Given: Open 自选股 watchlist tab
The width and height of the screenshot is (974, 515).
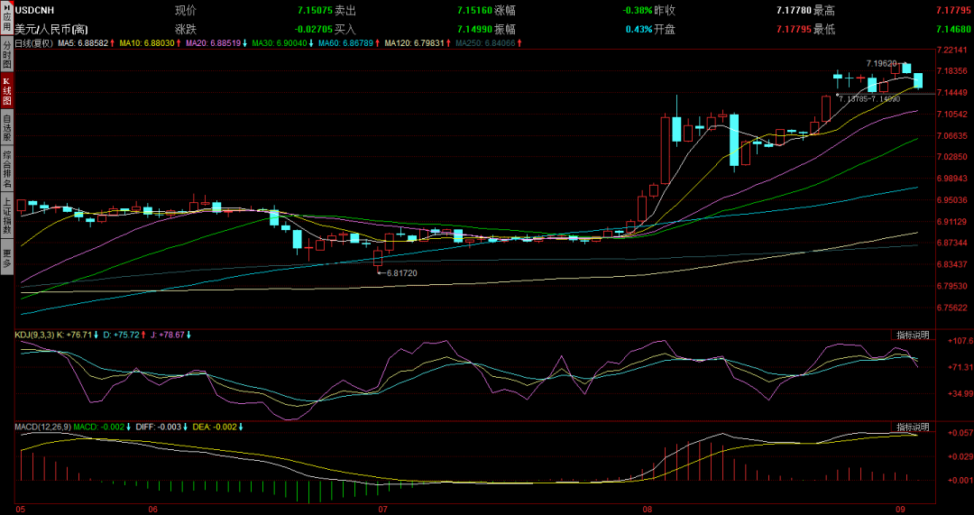Looking at the screenshot, I should click(6, 129).
